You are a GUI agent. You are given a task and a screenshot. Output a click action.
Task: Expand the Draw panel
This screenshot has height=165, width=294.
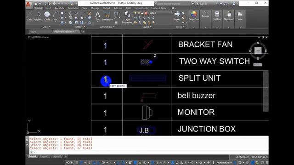pyautogui.click(x=46, y=27)
